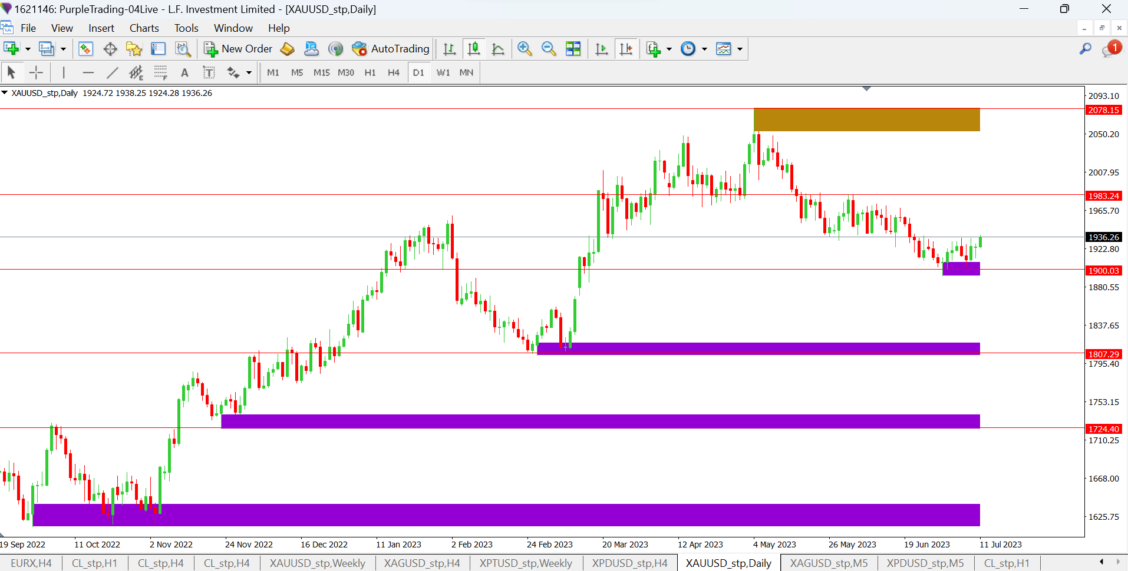The height and width of the screenshot is (571, 1128).
Task: Select the Crosshair cursor tool
Action: tap(36, 72)
